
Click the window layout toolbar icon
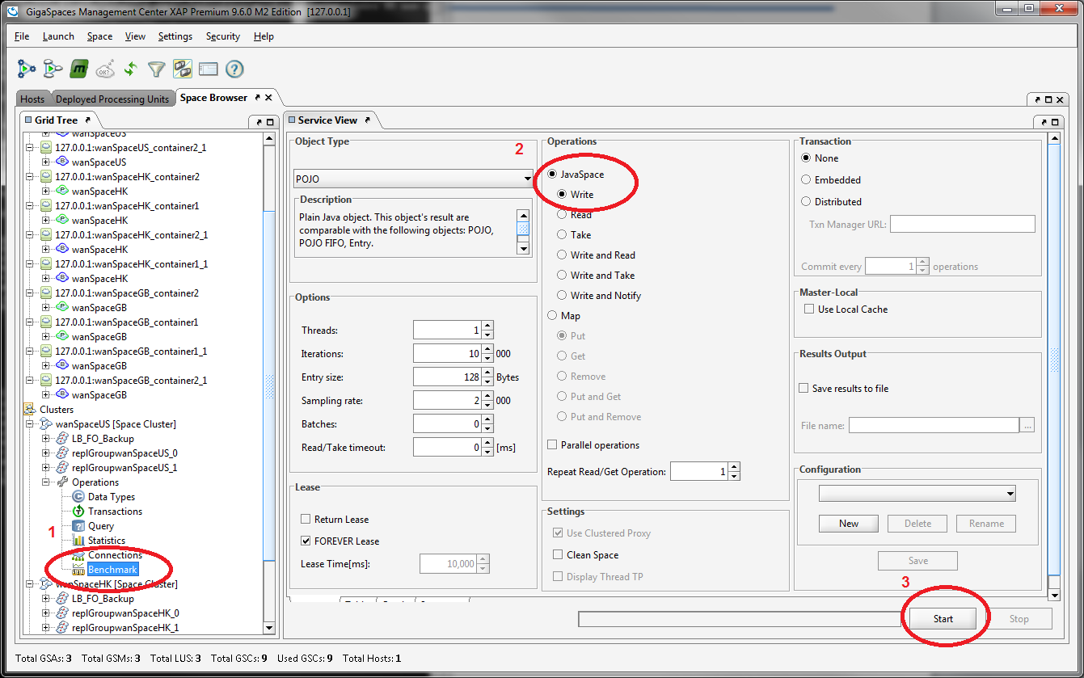pos(208,69)
